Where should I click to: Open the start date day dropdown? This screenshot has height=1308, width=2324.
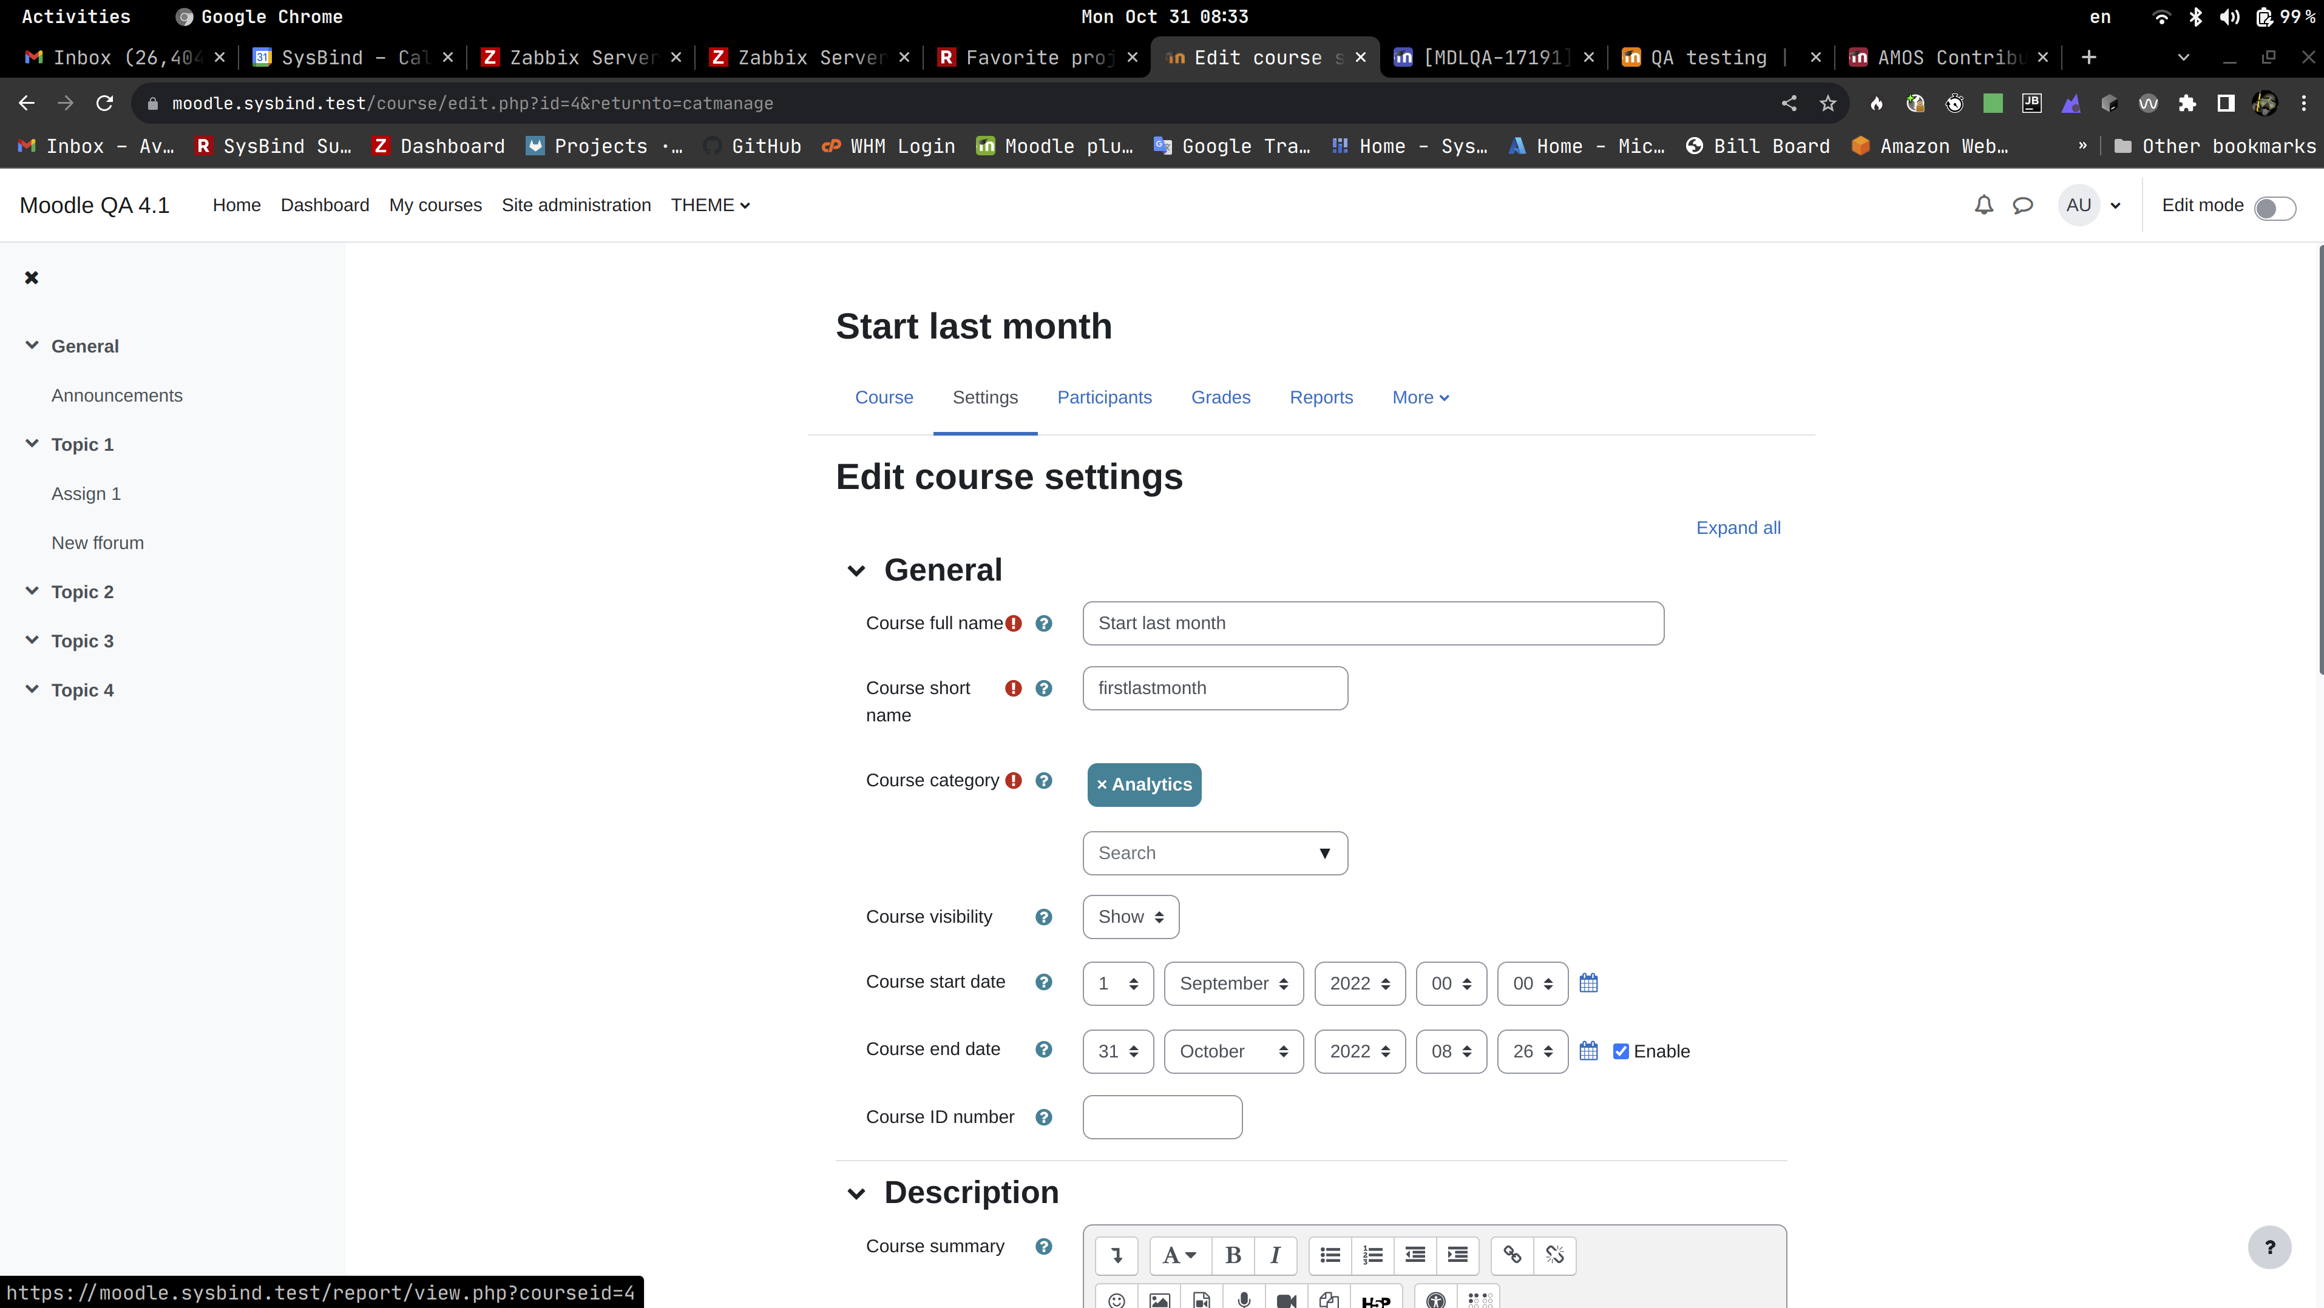(x=1118, y=983)
